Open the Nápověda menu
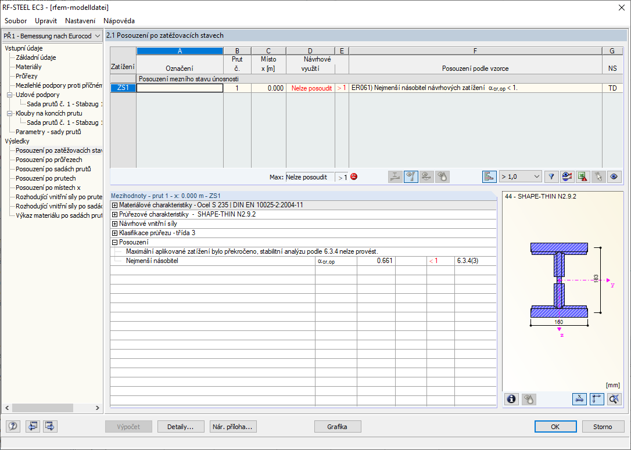Screen dimensions: 631x450 pyautogui.click(x=119, y=21)
